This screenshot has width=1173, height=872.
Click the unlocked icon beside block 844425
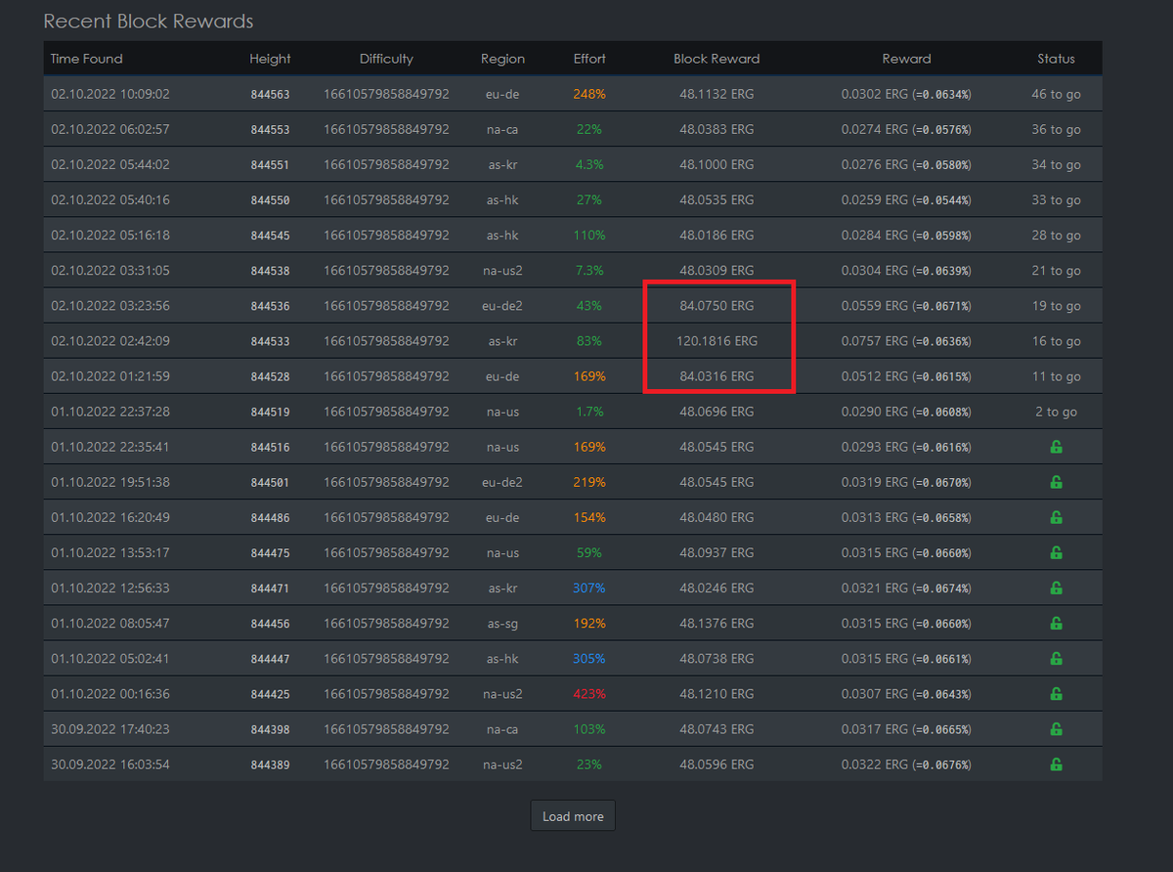coord(1056,693)
